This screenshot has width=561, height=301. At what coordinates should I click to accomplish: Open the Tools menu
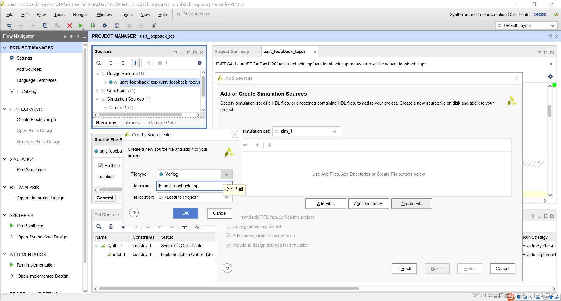[59, 15]
